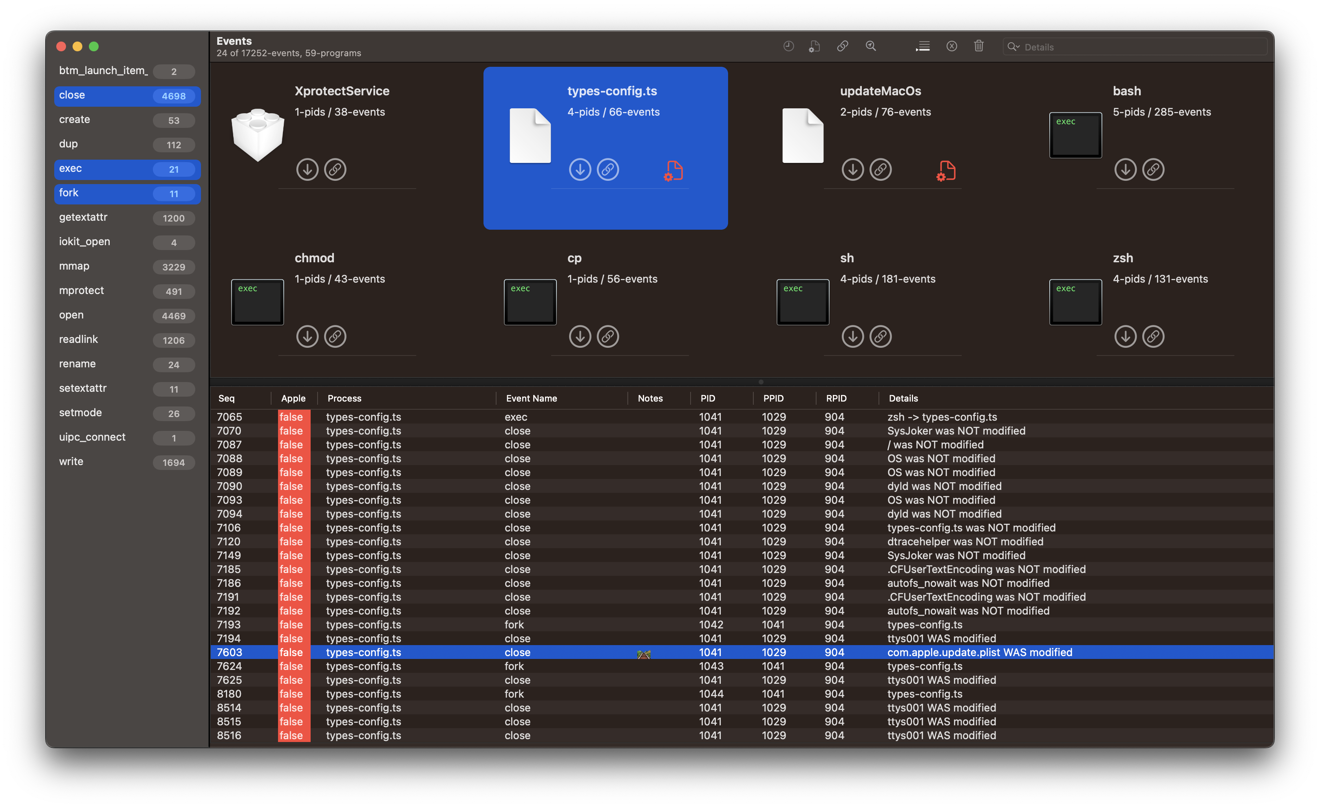The height and width of the screenshot is (808, 1320).
Task: Click the download arrow under sh
Action: pyautogui.click(x=853, y=336)
